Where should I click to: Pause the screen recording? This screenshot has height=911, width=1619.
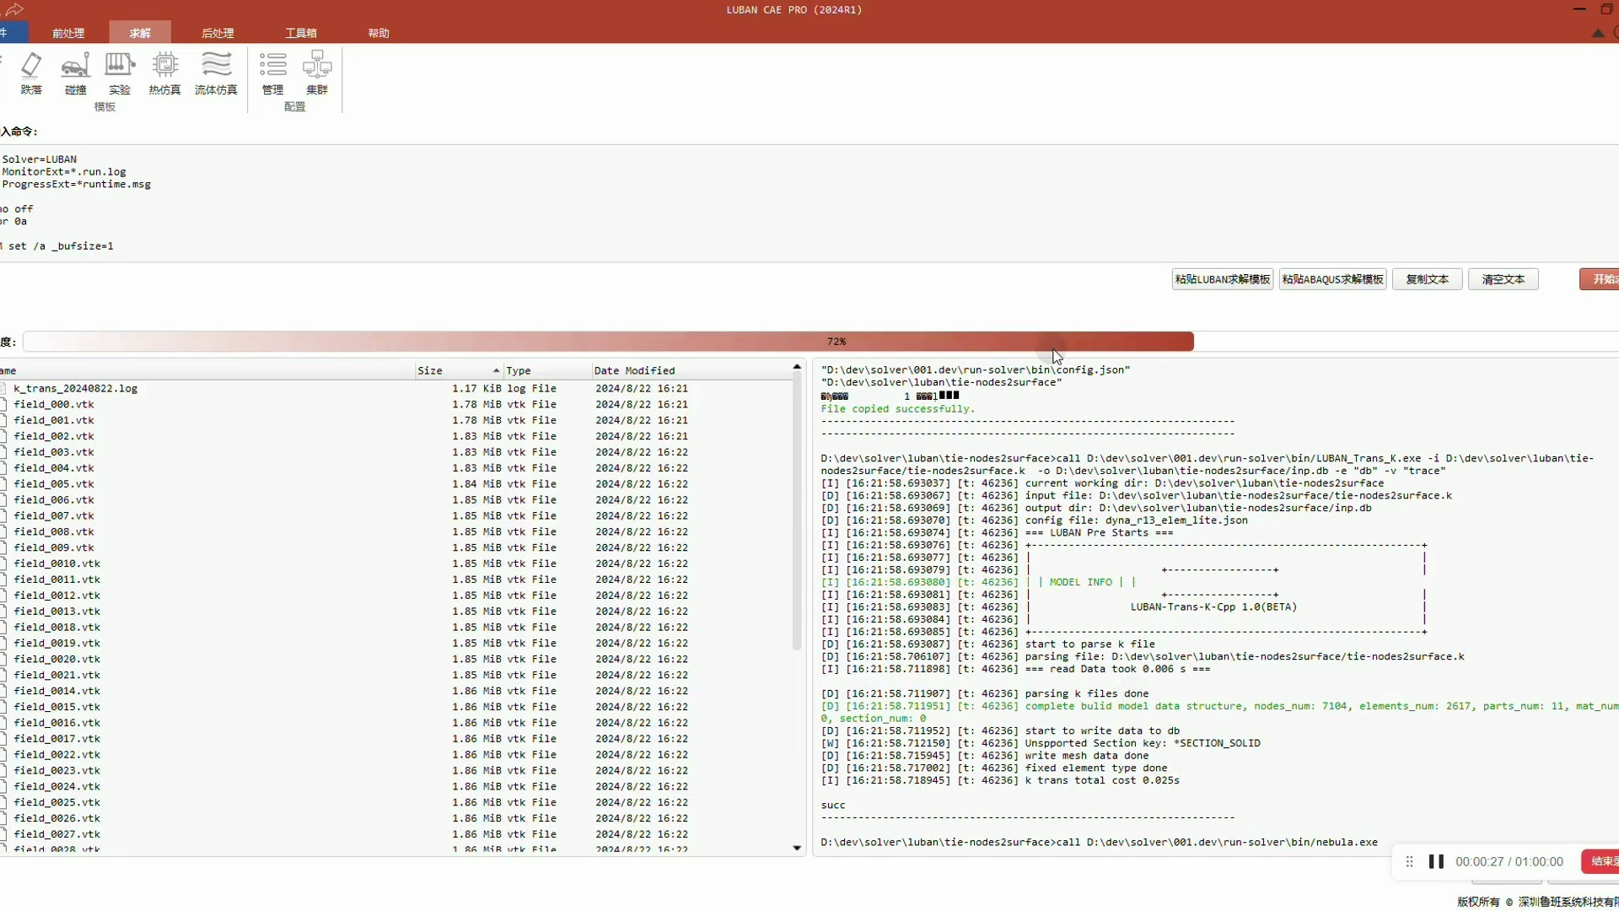point(1436,861)
